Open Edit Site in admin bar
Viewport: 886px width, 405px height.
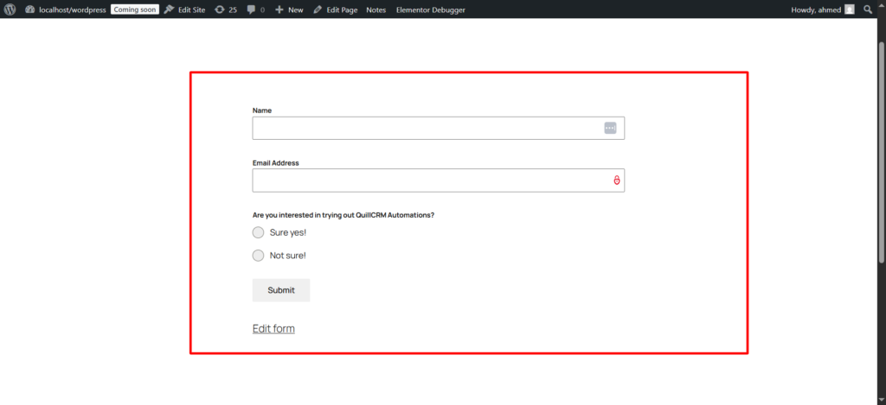pyautogui.click(x=185, y=9)
